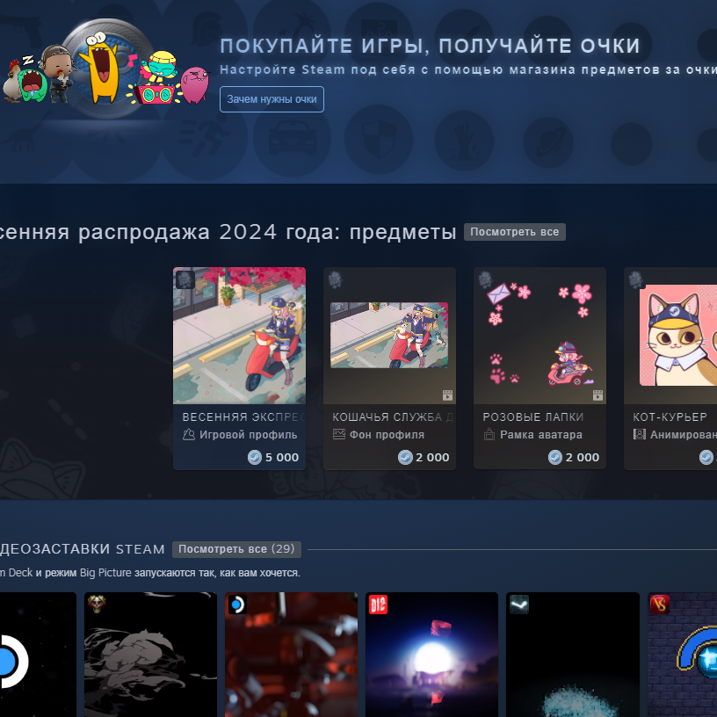Click the 'Фон профиля' label
The width and height of the screenshot is (717, 717).
point(387,435)
